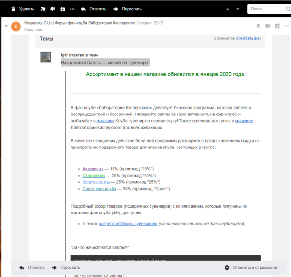Follow магазин link for Лаборатории Касперского

tap(244, 121)
